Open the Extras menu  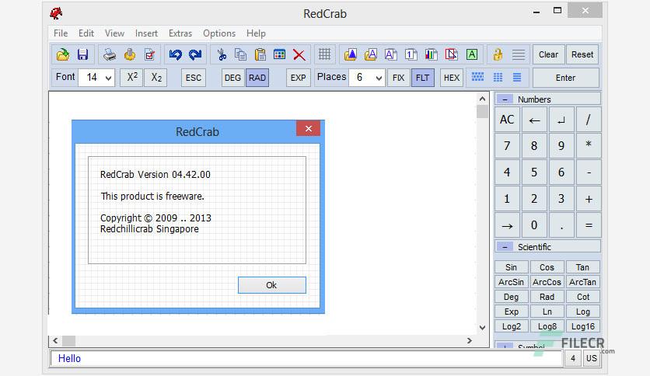180,33
